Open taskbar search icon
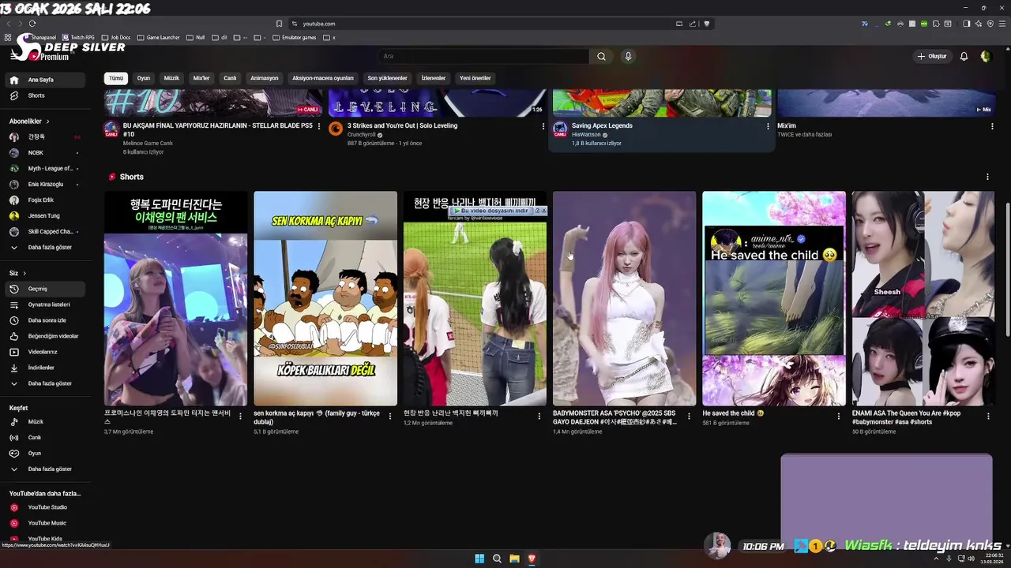Viewport: 1011px width, 568px height. point(497,559)
